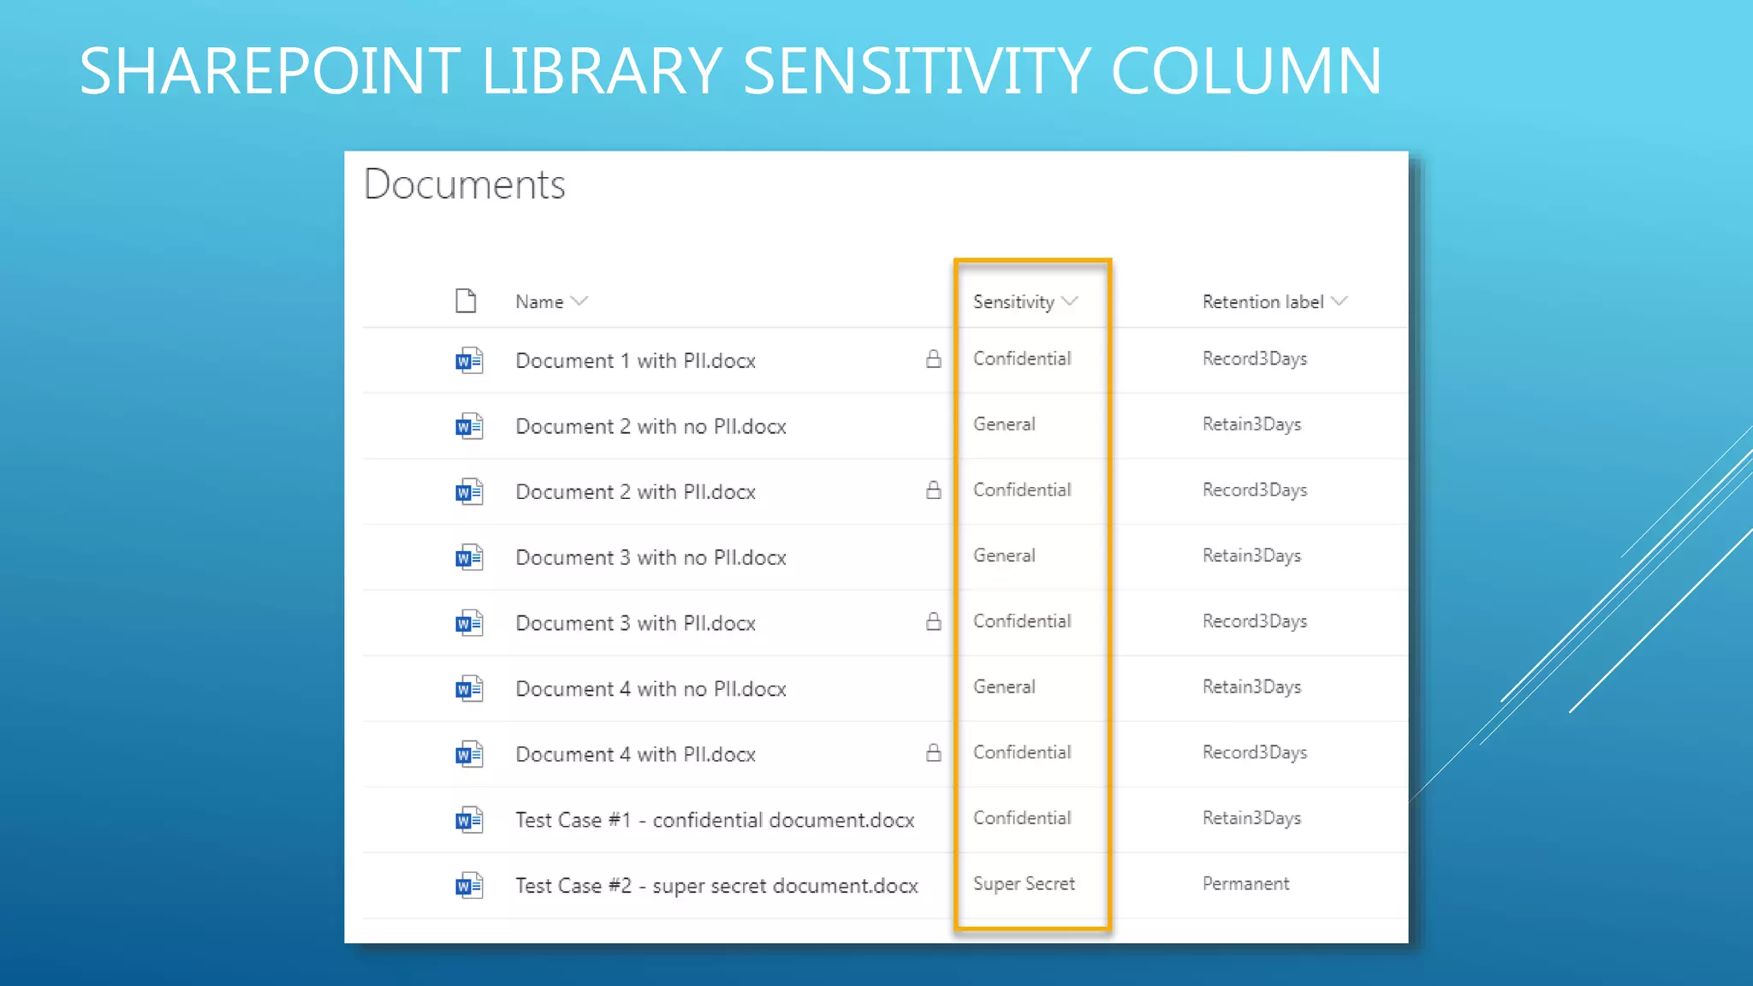Image resolution: width=1753 pixels, height=986 pixels.
Task: Open Test Case #2 - super secret document.docx
Action: [716, 886]
